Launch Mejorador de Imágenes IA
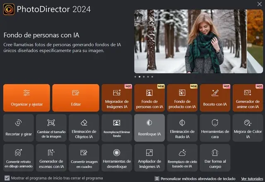265x182 pixels. (117, 98)
